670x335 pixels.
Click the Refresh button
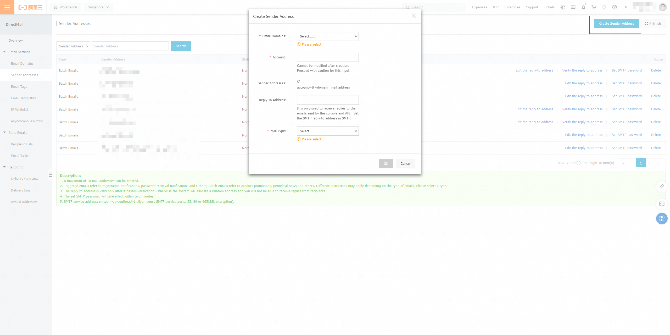653,24
